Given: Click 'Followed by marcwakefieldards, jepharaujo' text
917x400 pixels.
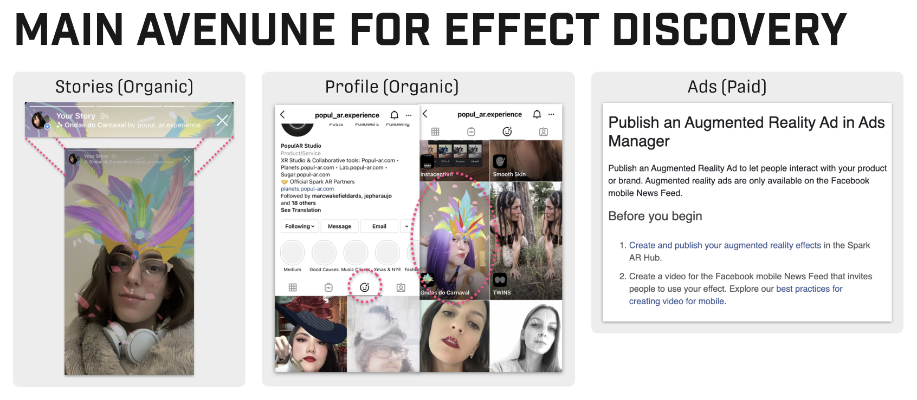Looking at the screenshot, I should tap(336, 196).
